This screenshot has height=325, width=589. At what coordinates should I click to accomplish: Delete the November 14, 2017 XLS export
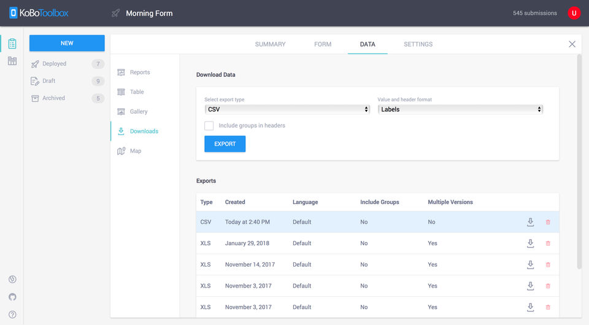click(548, 264)
